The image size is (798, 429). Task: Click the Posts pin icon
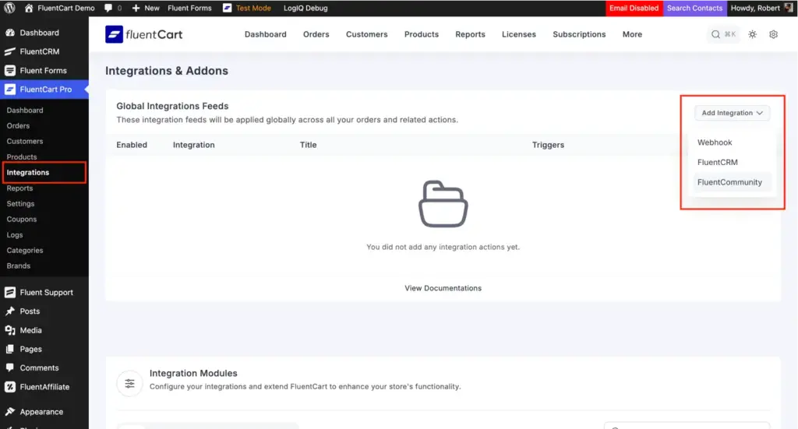coord(9,311)
